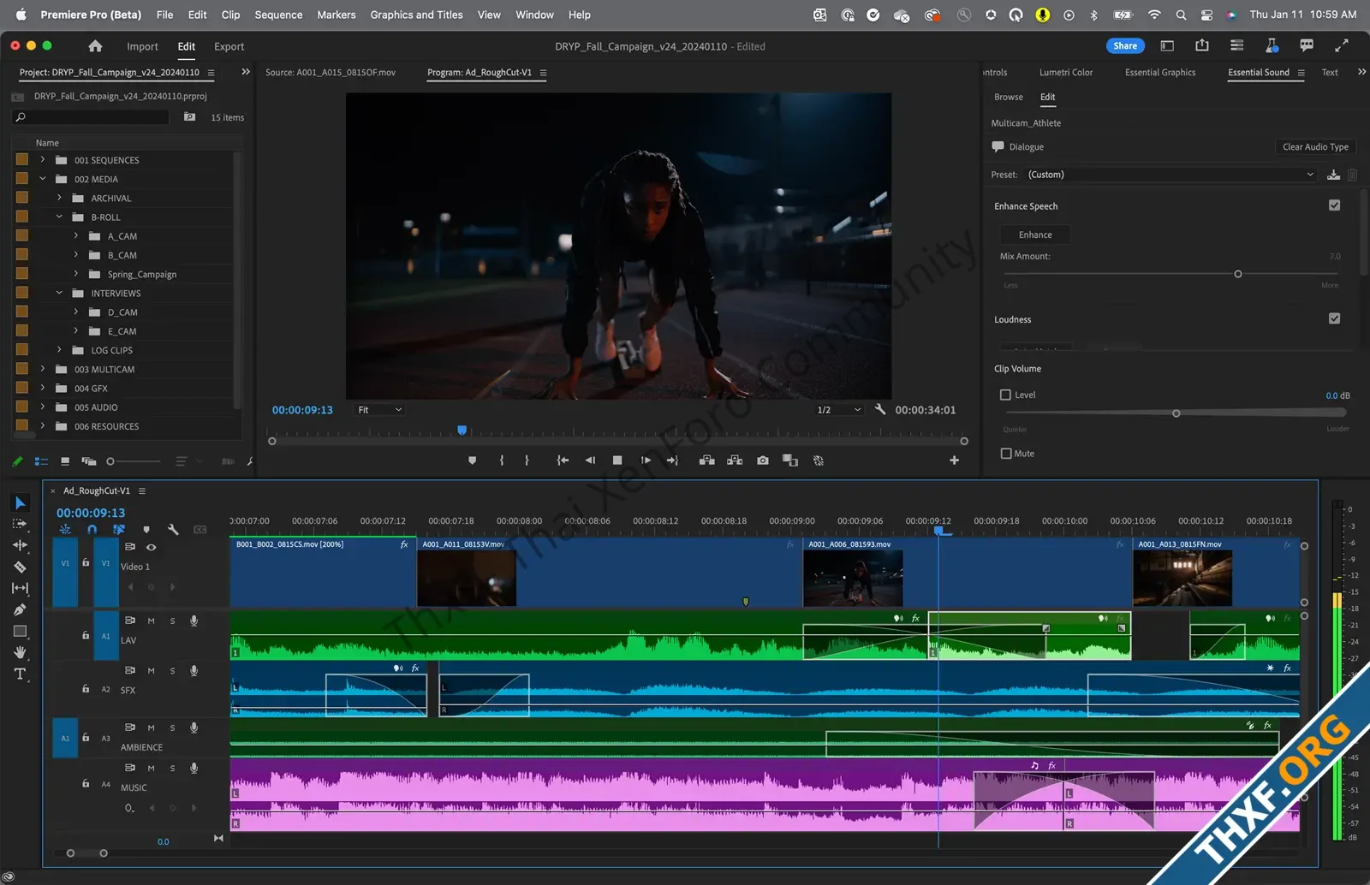Viewport: 1370px width, 885px height.
Task: Check the Mute checkbox
Action: pos(1006,454)
